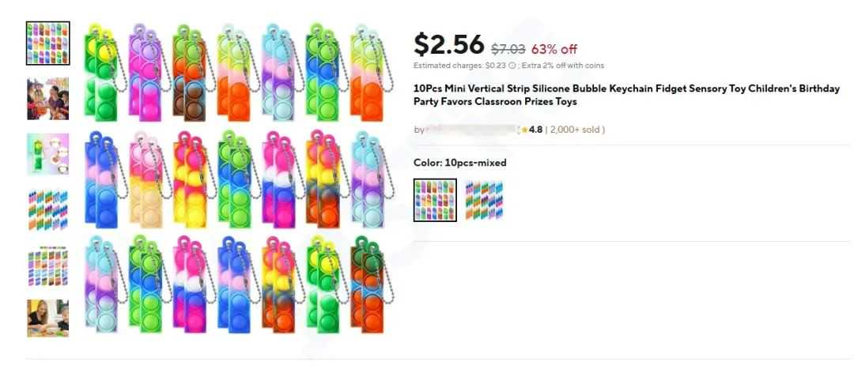Click the $2.56 current price
The image size is (854, 369).
tap(449, 44)
